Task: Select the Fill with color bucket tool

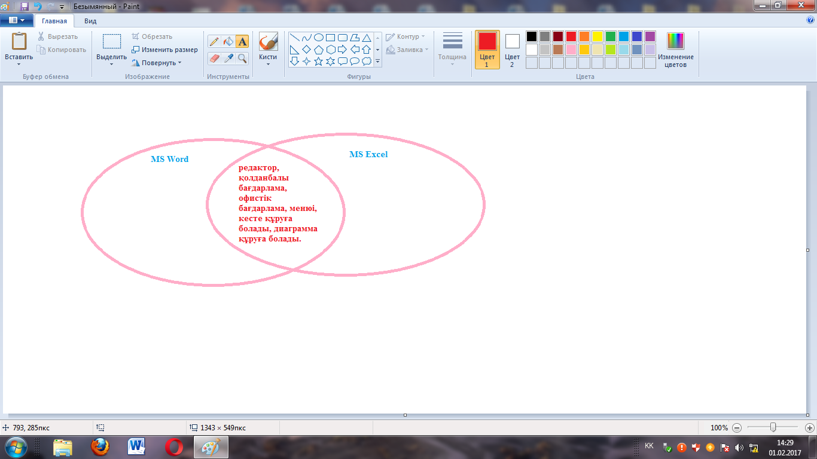Action: click(x=228, y=41)
